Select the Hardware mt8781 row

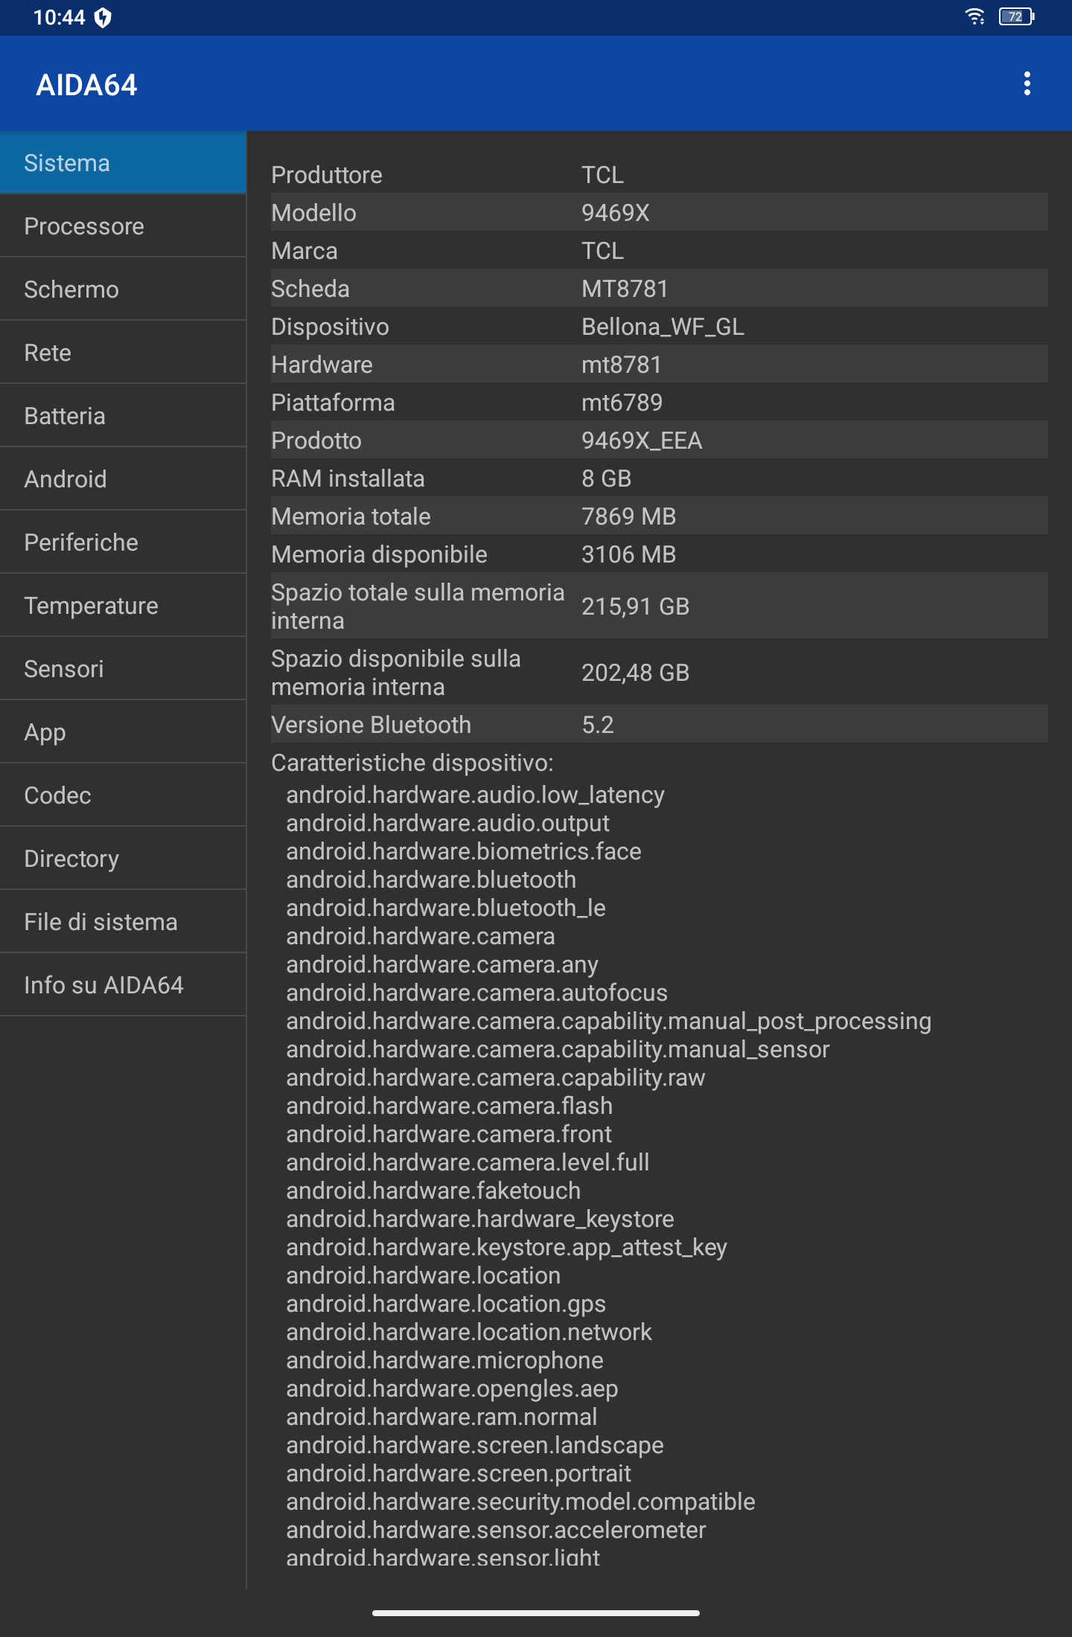click(659, 365)
